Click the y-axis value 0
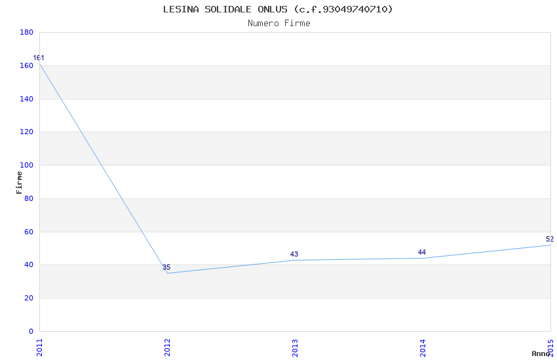 pos(31,331)
